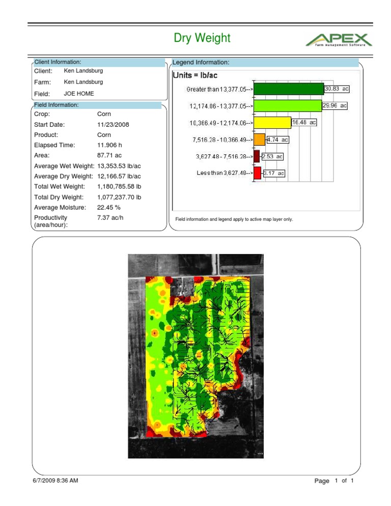
Task: Click the Page 1 of 1 indicator
Action: click(x=333, y=481)
